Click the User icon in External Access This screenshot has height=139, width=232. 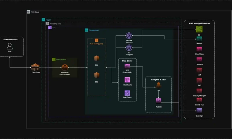[10, 46]
